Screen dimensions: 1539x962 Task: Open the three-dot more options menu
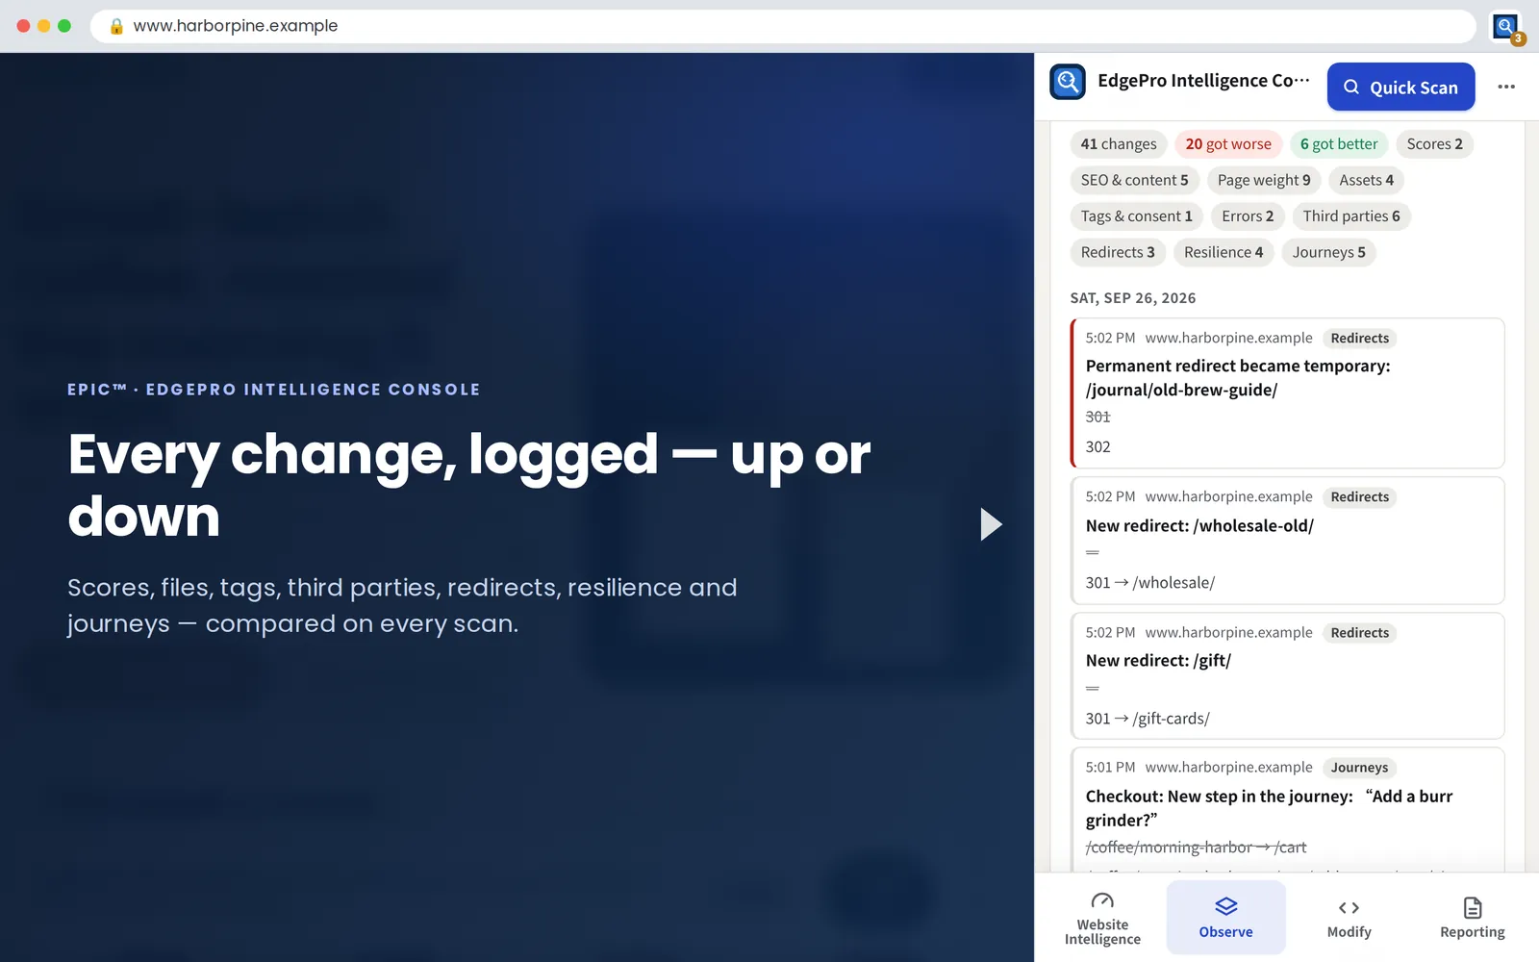(x=1506, y=87)
